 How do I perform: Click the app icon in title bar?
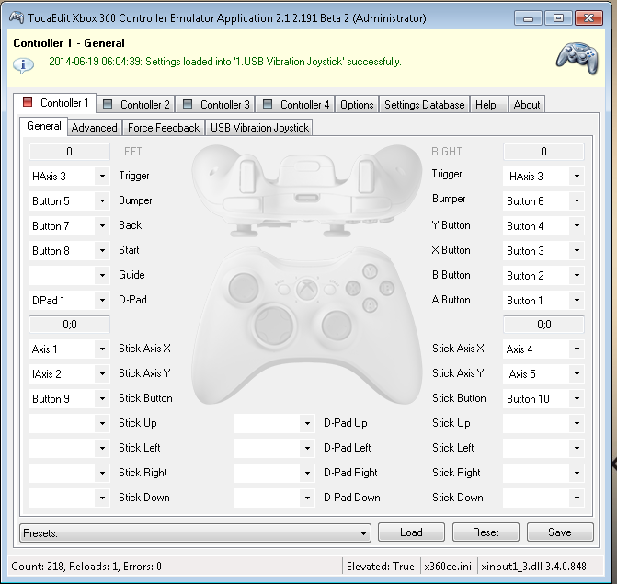[x=16, y=17]
